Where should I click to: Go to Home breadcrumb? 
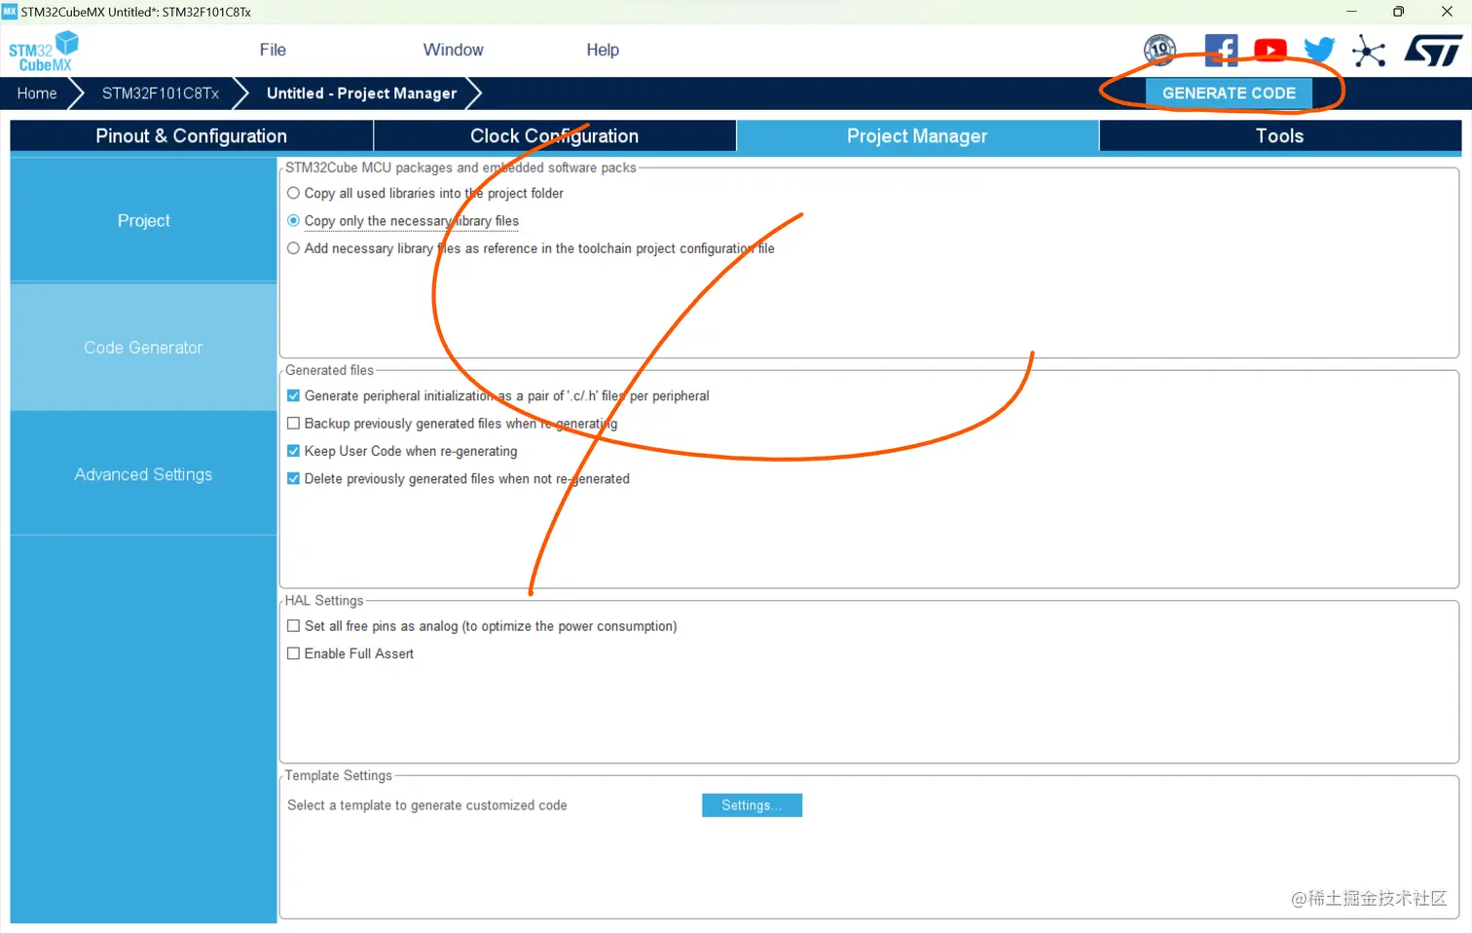[37, 93]
